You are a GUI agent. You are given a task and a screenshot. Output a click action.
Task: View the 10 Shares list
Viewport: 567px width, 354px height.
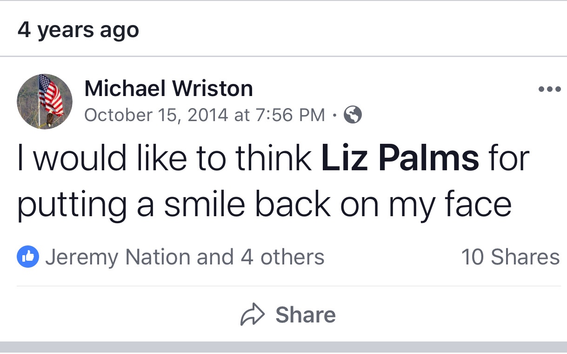coord(510,257)
